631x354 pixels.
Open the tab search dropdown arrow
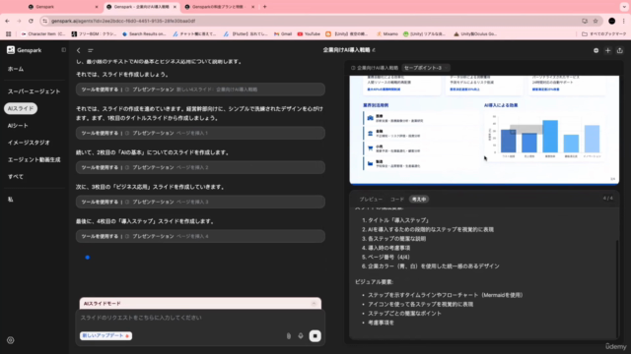coord(624,7)
